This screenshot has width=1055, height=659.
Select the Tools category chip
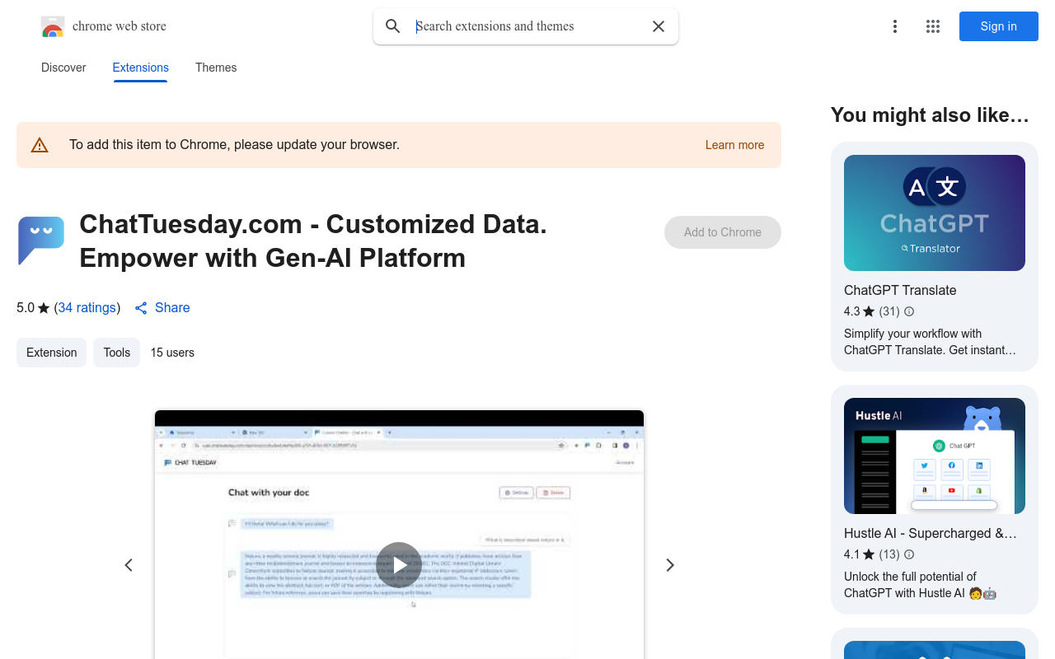(117, 353)
